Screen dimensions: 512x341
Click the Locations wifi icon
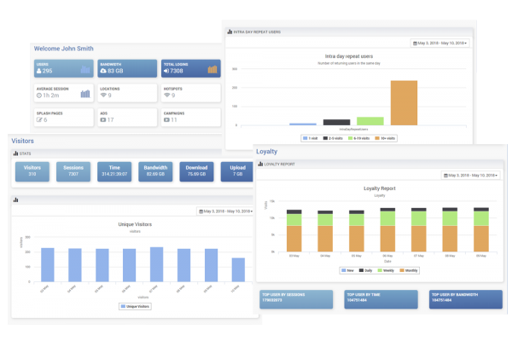click(103, 95)
